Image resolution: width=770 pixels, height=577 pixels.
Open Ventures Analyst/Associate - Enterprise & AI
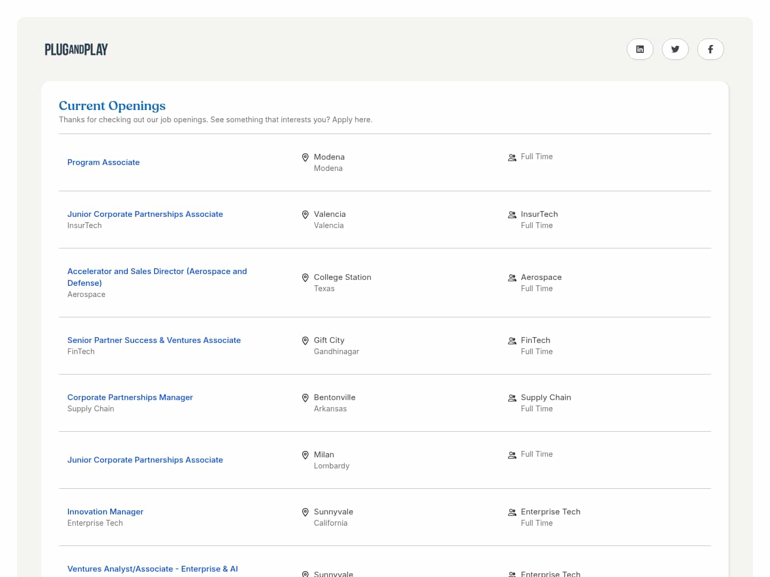click(x=152, y=569)
